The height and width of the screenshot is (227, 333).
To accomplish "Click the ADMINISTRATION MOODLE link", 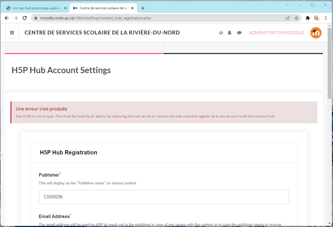I will [276, 33].
